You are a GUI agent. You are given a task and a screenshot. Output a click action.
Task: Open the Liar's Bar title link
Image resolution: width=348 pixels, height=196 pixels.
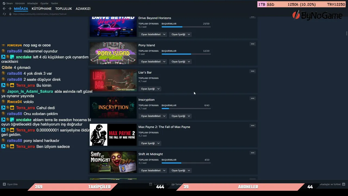[145, 72]
